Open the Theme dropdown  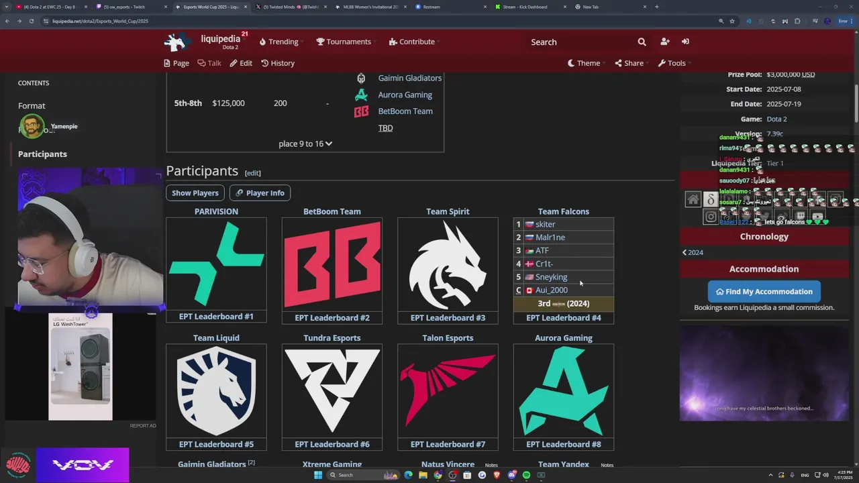[x=585, y=63]
